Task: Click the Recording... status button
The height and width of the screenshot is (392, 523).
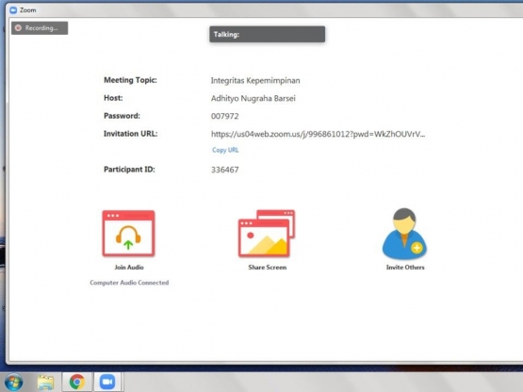Action: (x=40, y=28)
